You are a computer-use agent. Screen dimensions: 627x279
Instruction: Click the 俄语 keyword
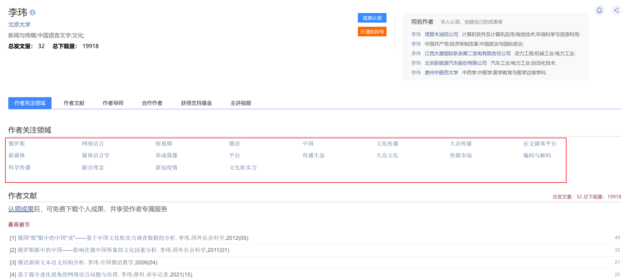[235, 144]
